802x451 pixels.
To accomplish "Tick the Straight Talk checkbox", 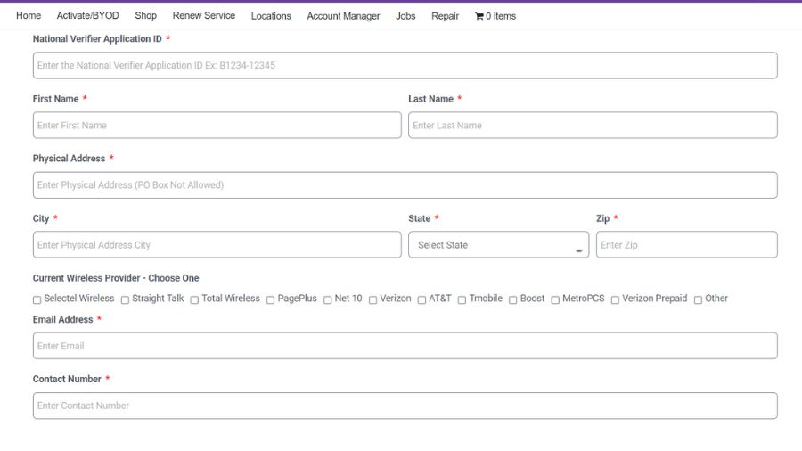I will pyautogui.click(x=125, y=299).
